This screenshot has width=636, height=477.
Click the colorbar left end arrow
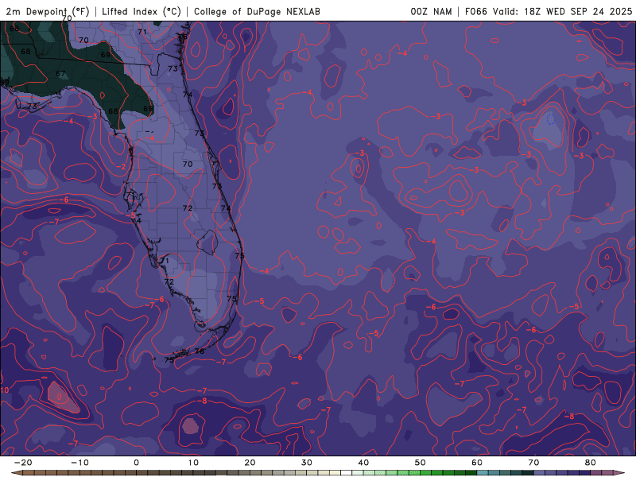pyautogui.click(x=15, y=473)
